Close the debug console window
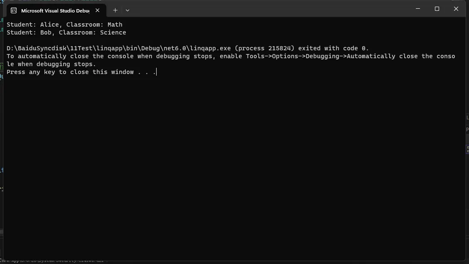 (456, 9)
